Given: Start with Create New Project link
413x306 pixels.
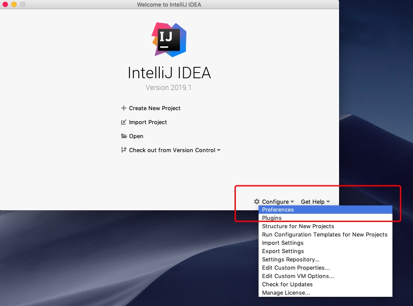Looking at the screenshot, I should (x=154, y=108).
